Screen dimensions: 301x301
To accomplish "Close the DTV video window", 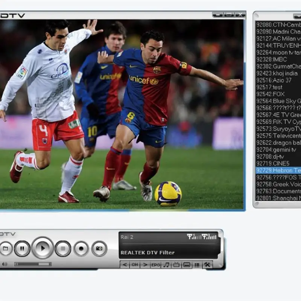I will click(x=240, y=15).
